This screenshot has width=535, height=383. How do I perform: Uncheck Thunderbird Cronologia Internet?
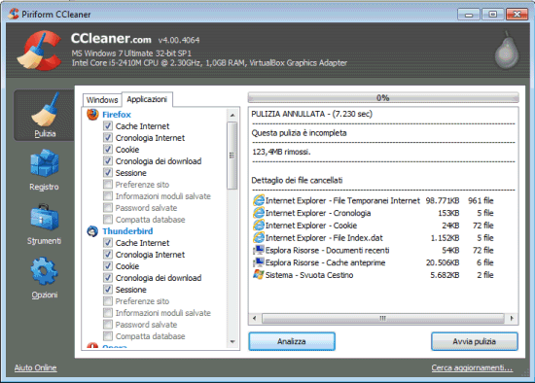(x=108, y=254)
